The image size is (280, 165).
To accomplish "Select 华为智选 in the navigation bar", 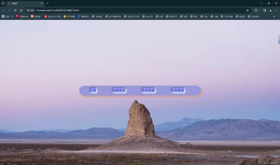I will (x=148, y=90).
